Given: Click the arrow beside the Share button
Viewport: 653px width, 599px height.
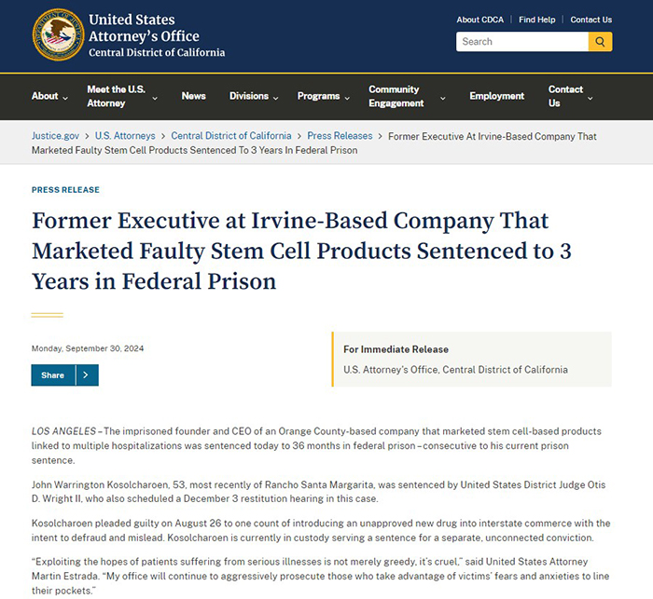Looking at the screenshot, I should [x=87, y=375].
